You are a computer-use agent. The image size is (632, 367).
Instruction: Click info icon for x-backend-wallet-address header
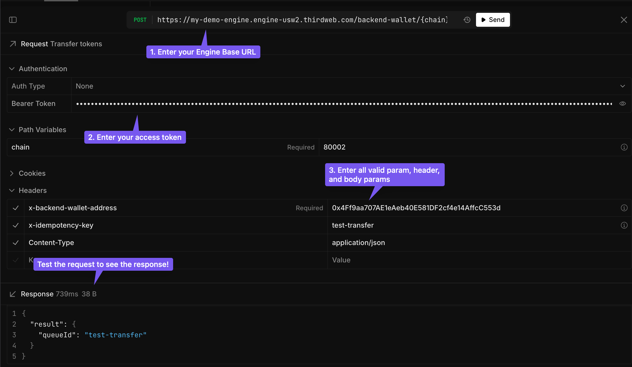(624, 208)
